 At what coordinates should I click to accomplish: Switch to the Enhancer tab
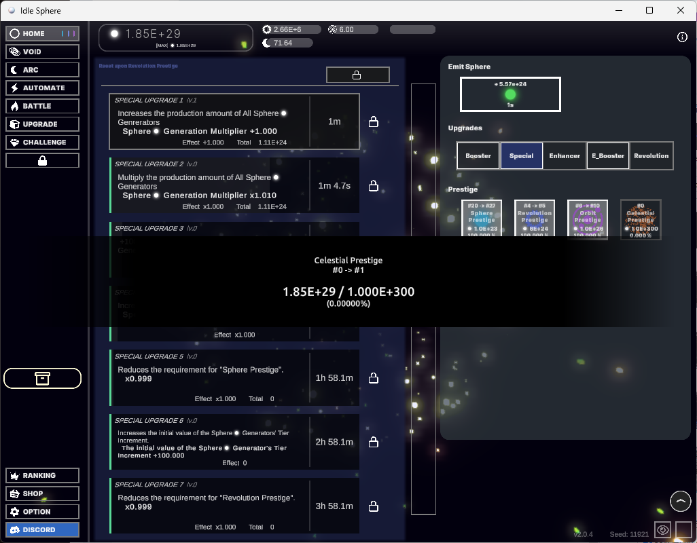pos(564,155)
